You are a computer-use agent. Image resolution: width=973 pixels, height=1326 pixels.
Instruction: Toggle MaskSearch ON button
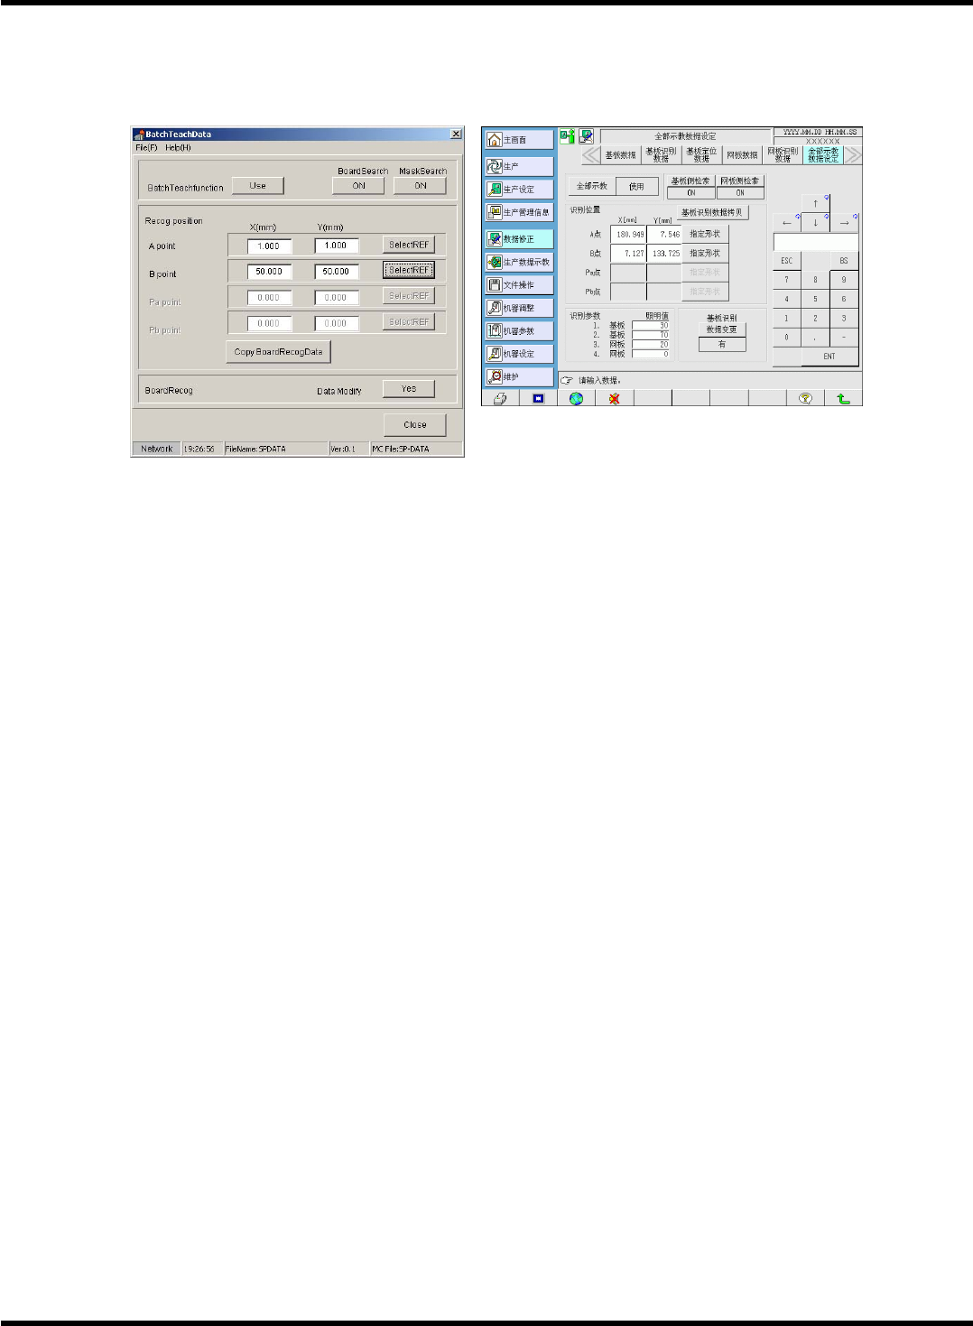[x=421, y=185]
